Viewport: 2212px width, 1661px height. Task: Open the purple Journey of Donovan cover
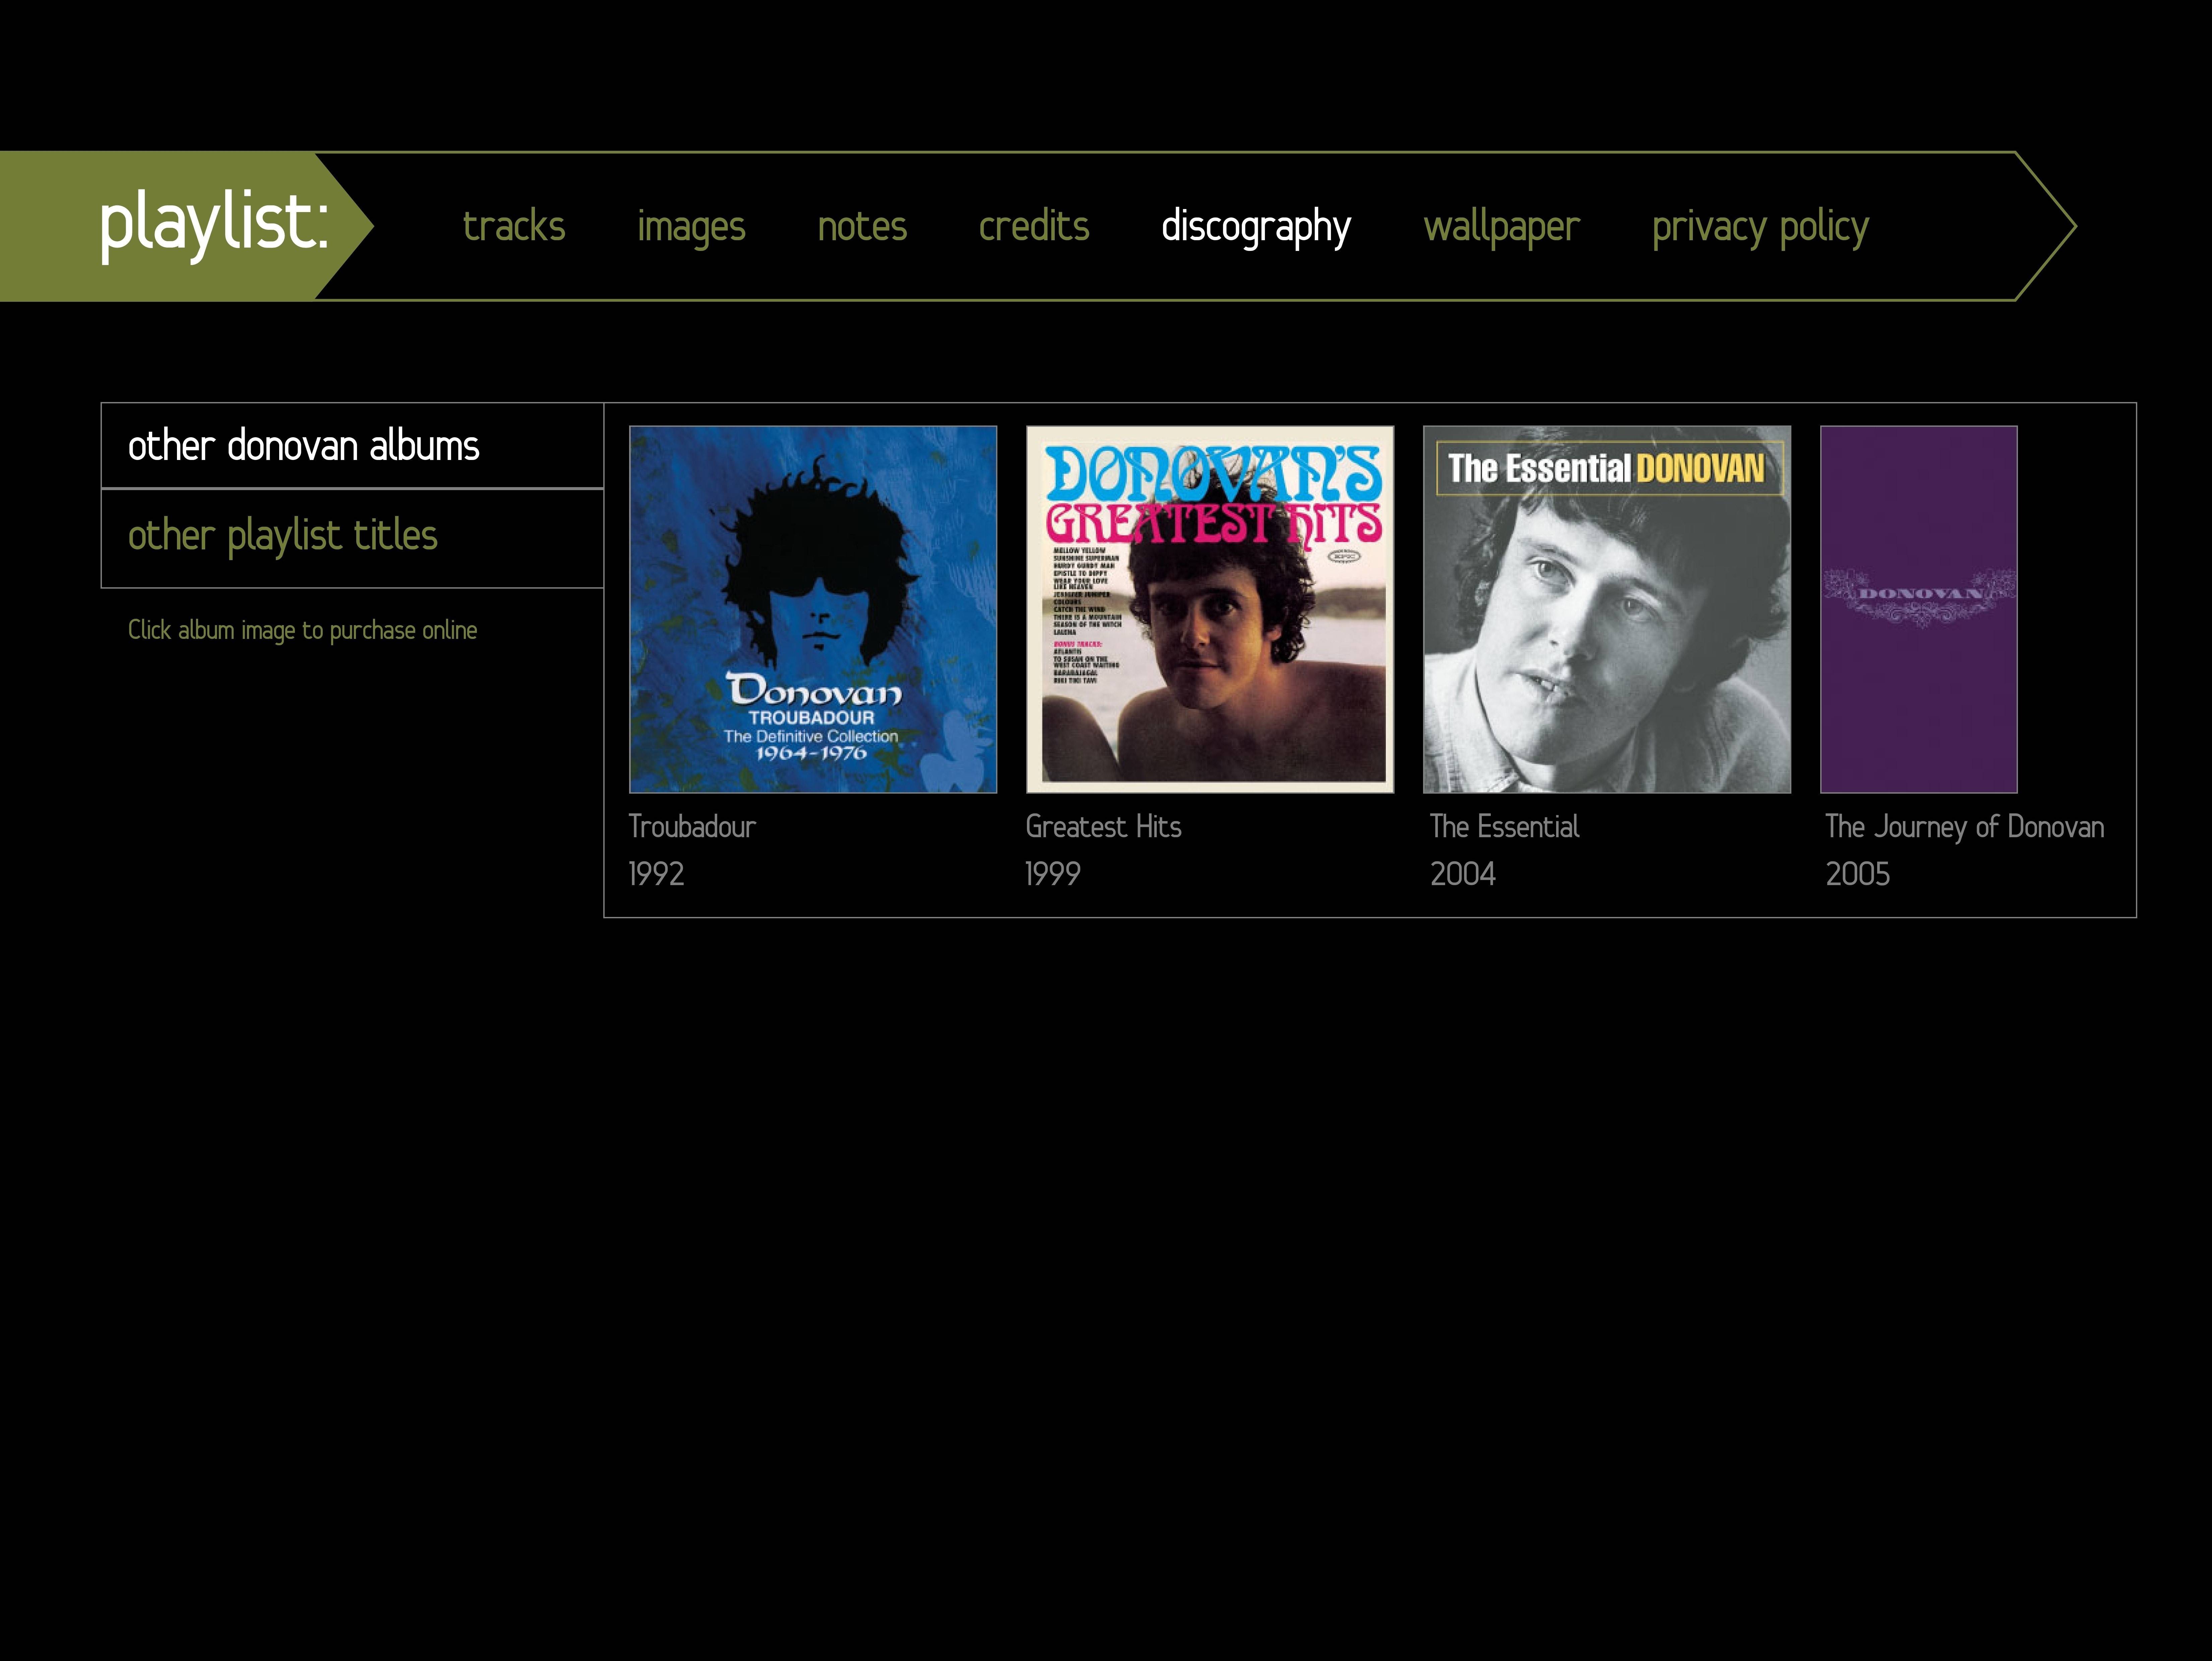[1919, 610]
